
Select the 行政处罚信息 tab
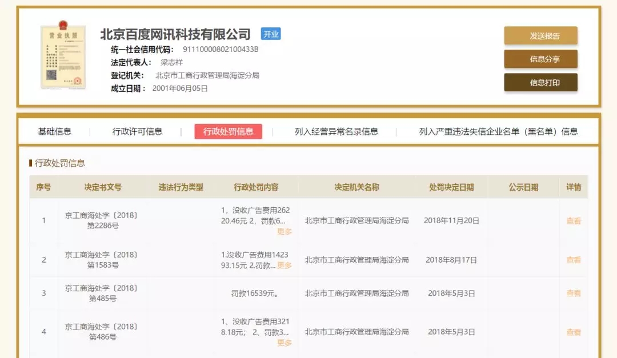click(228, 131)
